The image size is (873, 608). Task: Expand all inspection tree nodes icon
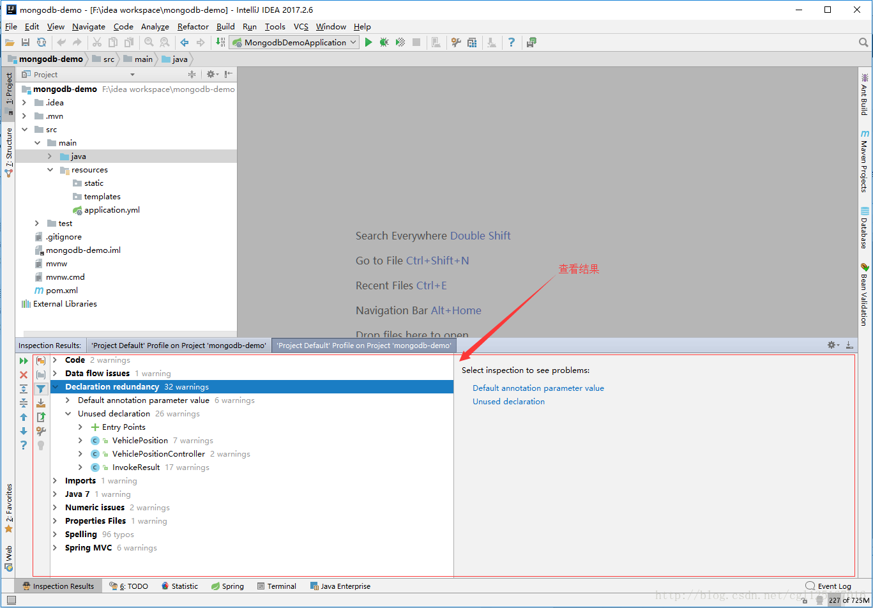coord(24,389)
